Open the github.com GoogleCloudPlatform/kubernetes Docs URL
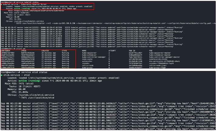 (39, 11)
